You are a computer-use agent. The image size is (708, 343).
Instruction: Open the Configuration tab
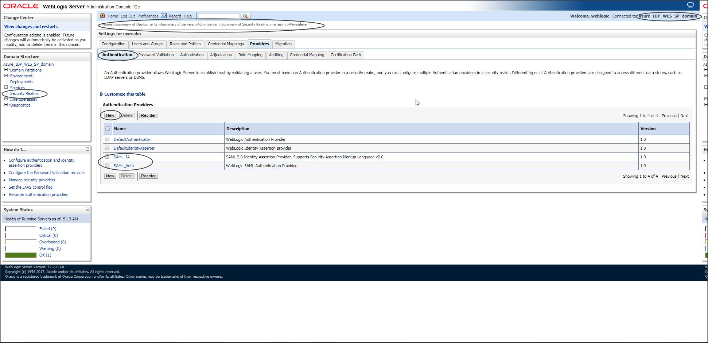pyautogui.click(x=113, y=44)
